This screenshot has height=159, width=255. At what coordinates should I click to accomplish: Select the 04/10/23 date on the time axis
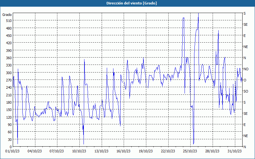pyautogui.click(x=35, y=151)
